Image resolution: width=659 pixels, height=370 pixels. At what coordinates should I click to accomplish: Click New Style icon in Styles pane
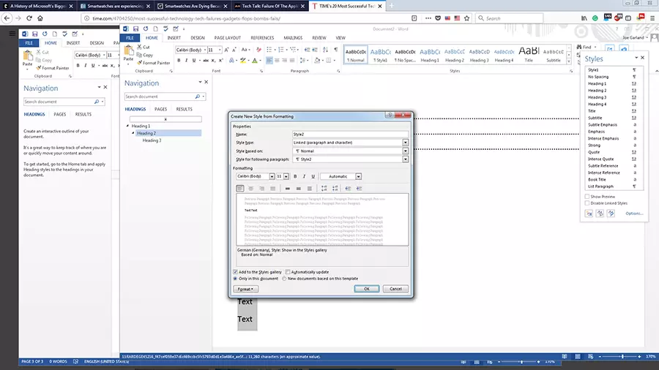point(589,213)
